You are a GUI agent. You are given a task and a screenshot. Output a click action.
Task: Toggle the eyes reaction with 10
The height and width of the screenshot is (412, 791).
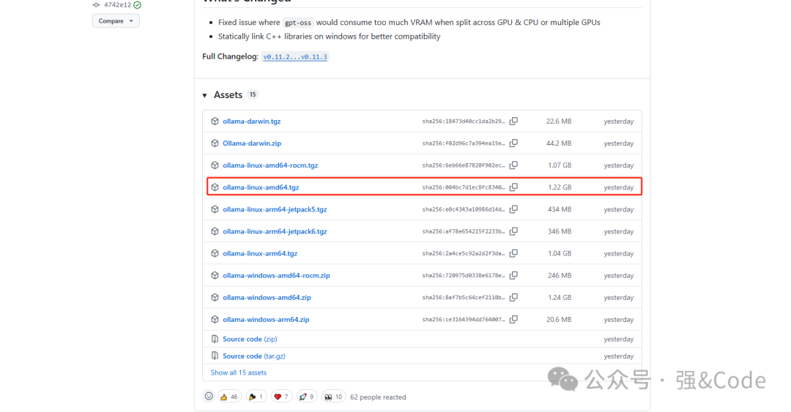pos(333,397)
